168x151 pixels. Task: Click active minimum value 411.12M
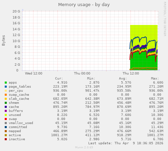[x=92, y=135]
